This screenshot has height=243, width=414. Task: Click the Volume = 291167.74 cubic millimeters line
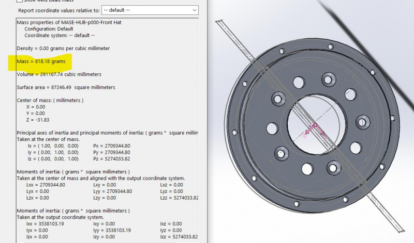click(x=59, y=74)
